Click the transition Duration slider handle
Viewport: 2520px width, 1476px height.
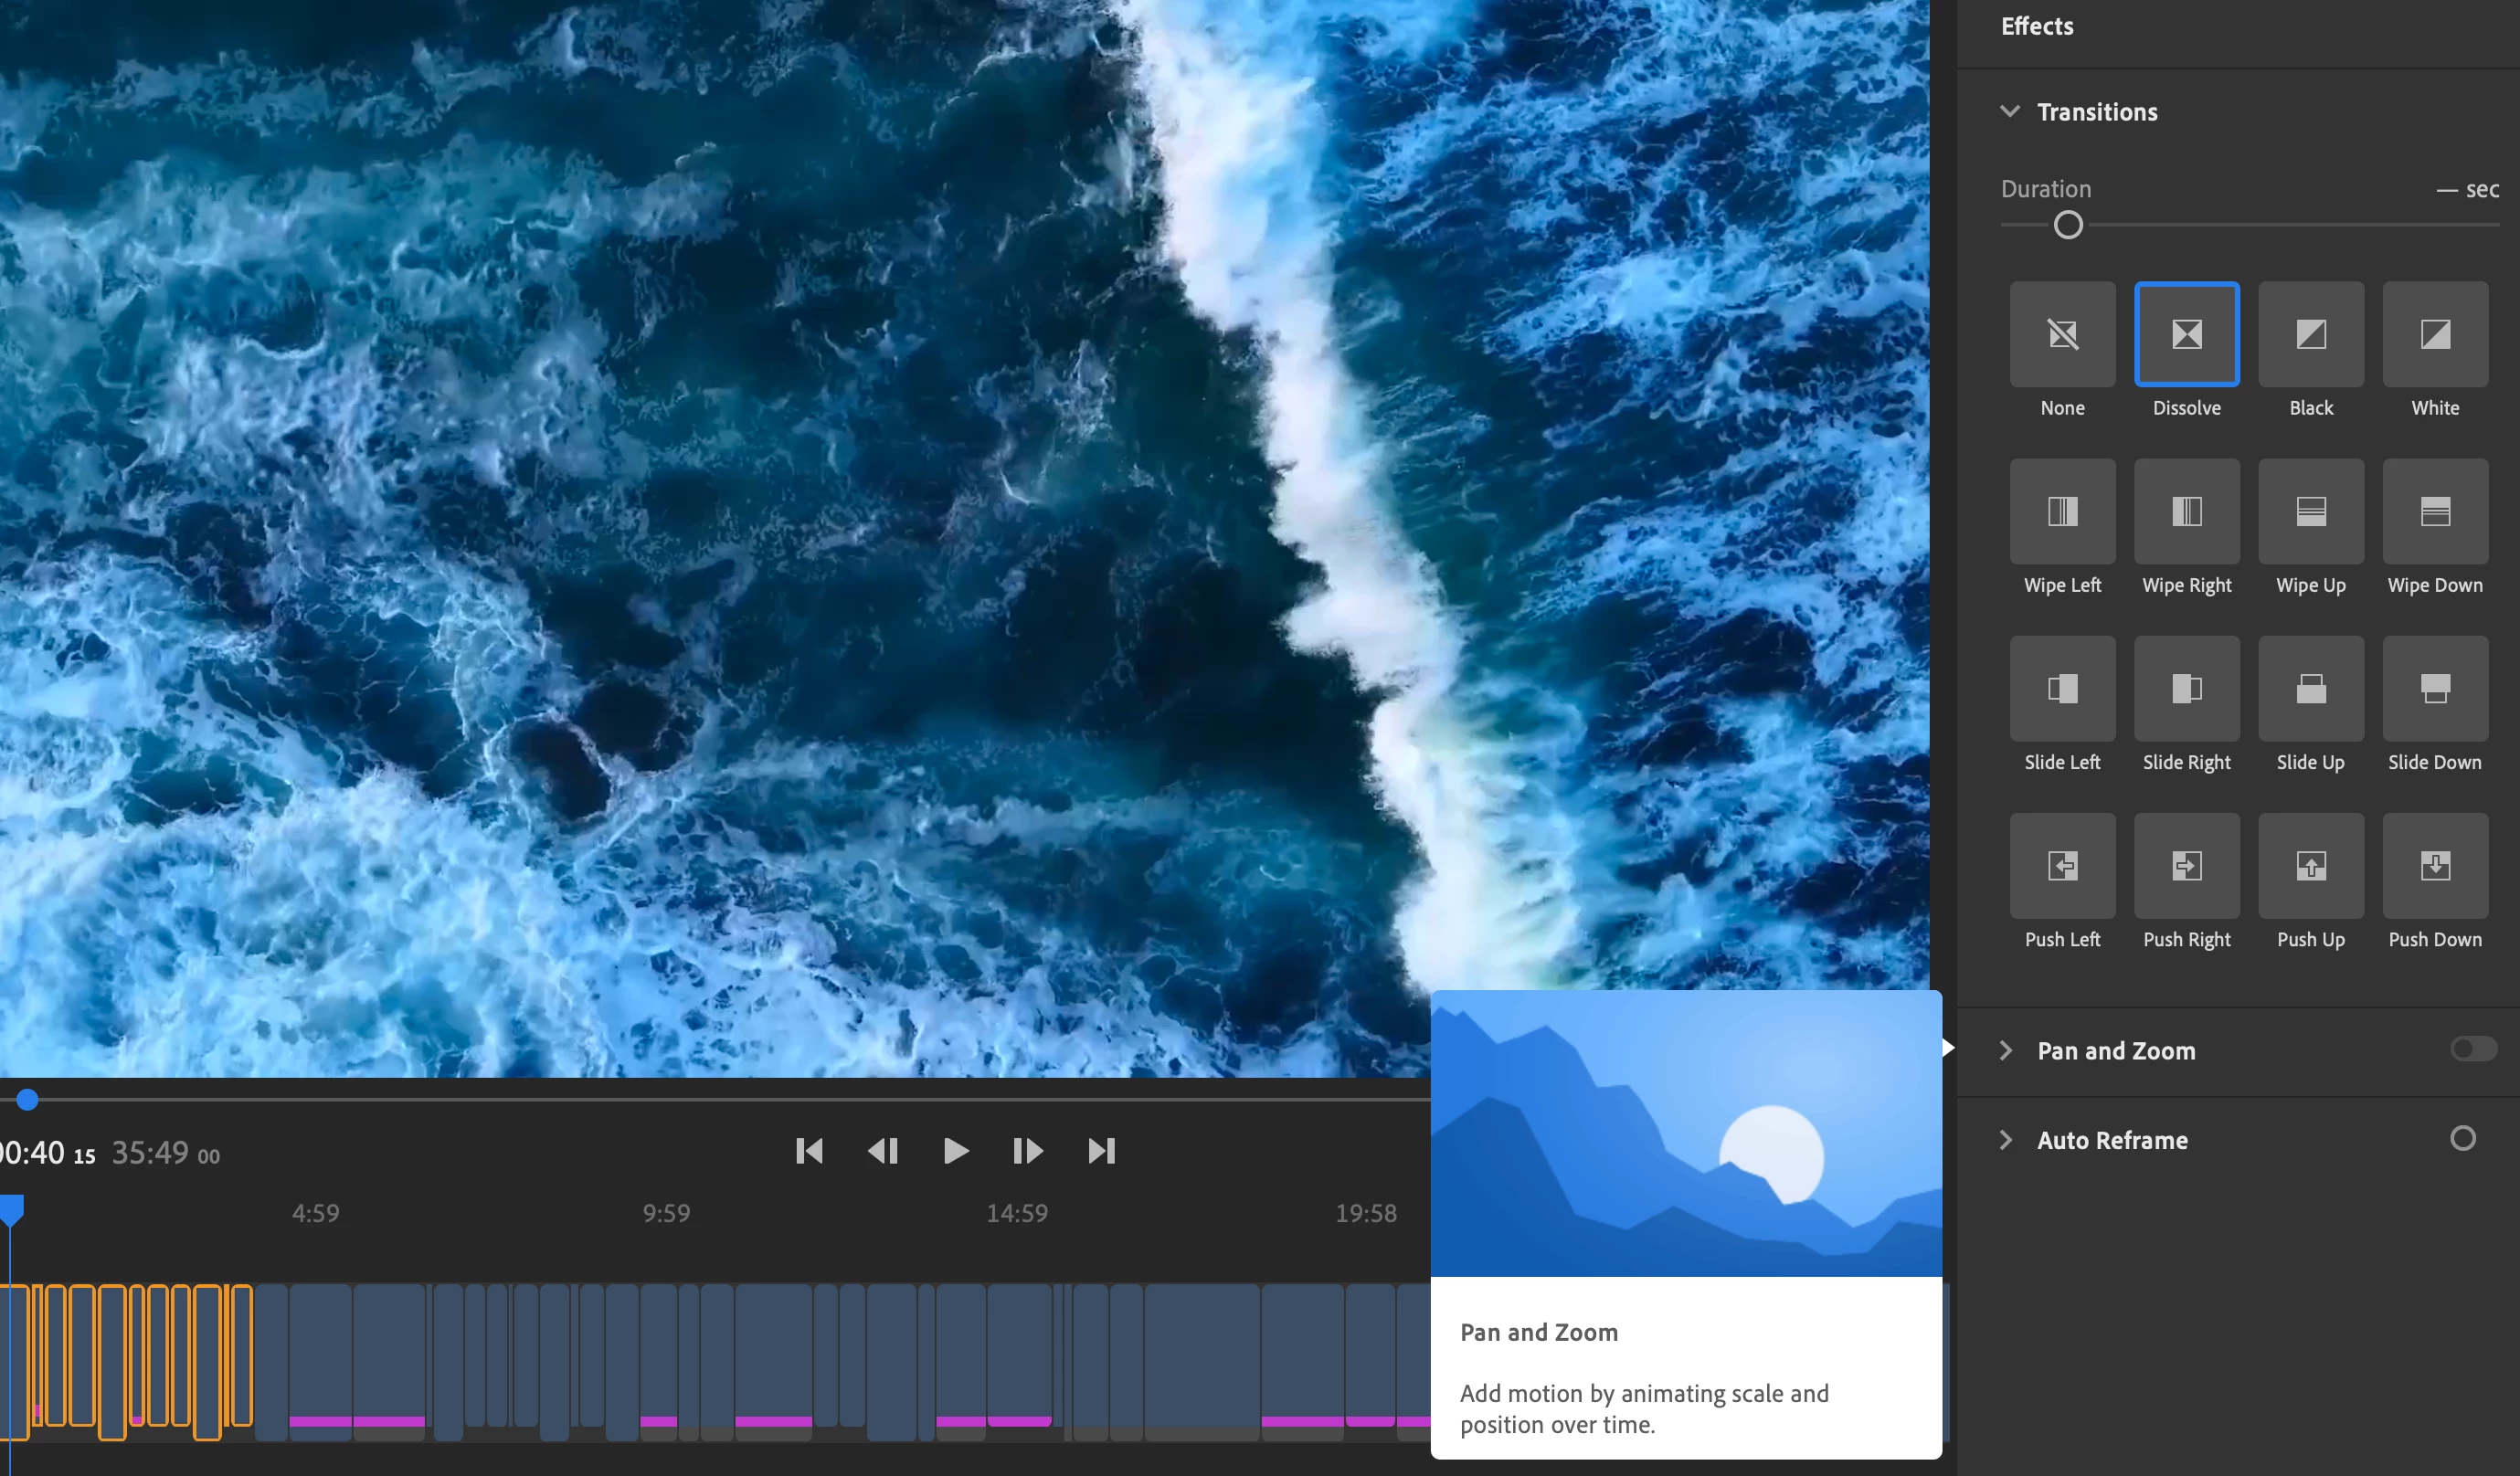click(x=2068, y=225)
